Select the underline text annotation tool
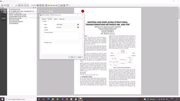The height and width of the screenshot is (101, 180). tap(51, 5)
